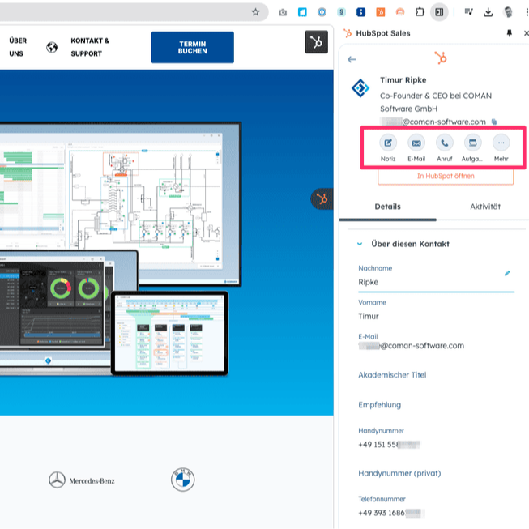
Task: Open the media controls icon
Action: tap(468, 12)
